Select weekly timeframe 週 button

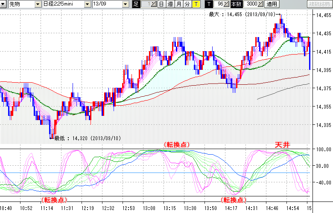pos(170,4)
